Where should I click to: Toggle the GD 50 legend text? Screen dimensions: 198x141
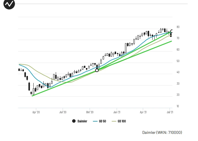[102, 121]
